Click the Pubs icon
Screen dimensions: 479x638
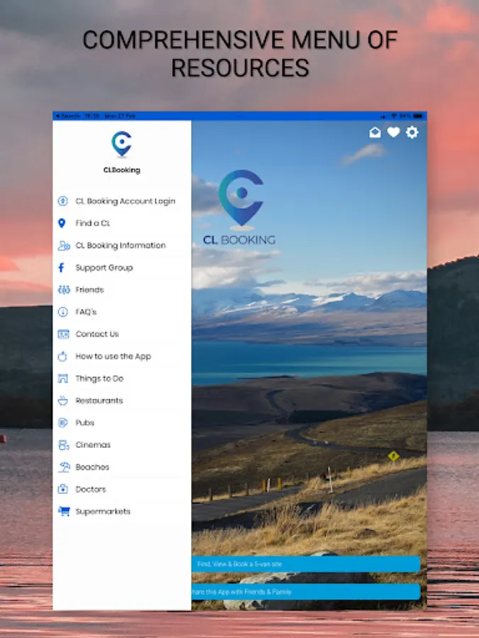(x=62, y=422)
